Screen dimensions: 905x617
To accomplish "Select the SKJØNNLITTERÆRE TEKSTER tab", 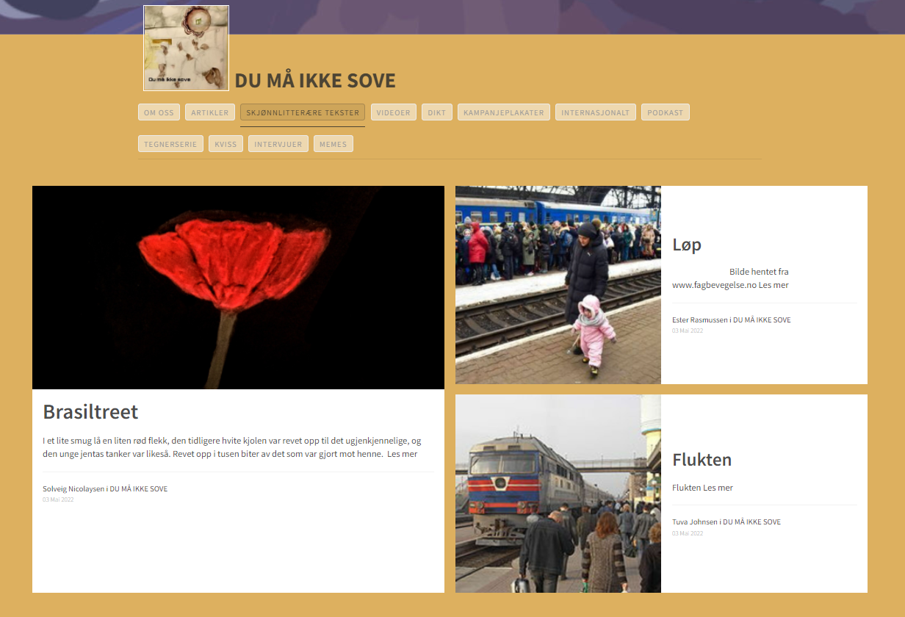I will 303,112.
